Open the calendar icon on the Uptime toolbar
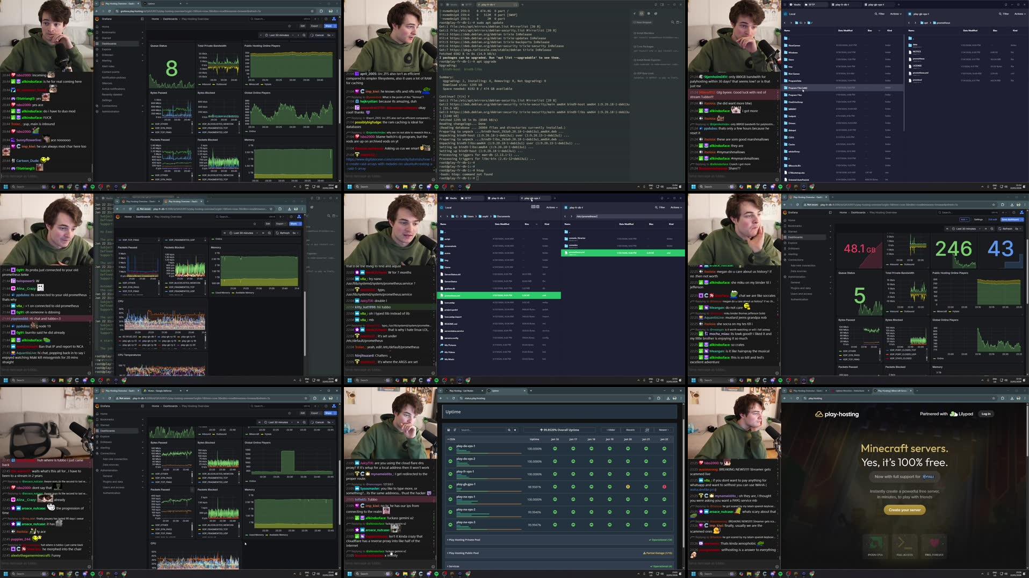This screenshot has width=1029, height=578. [647, 430]
